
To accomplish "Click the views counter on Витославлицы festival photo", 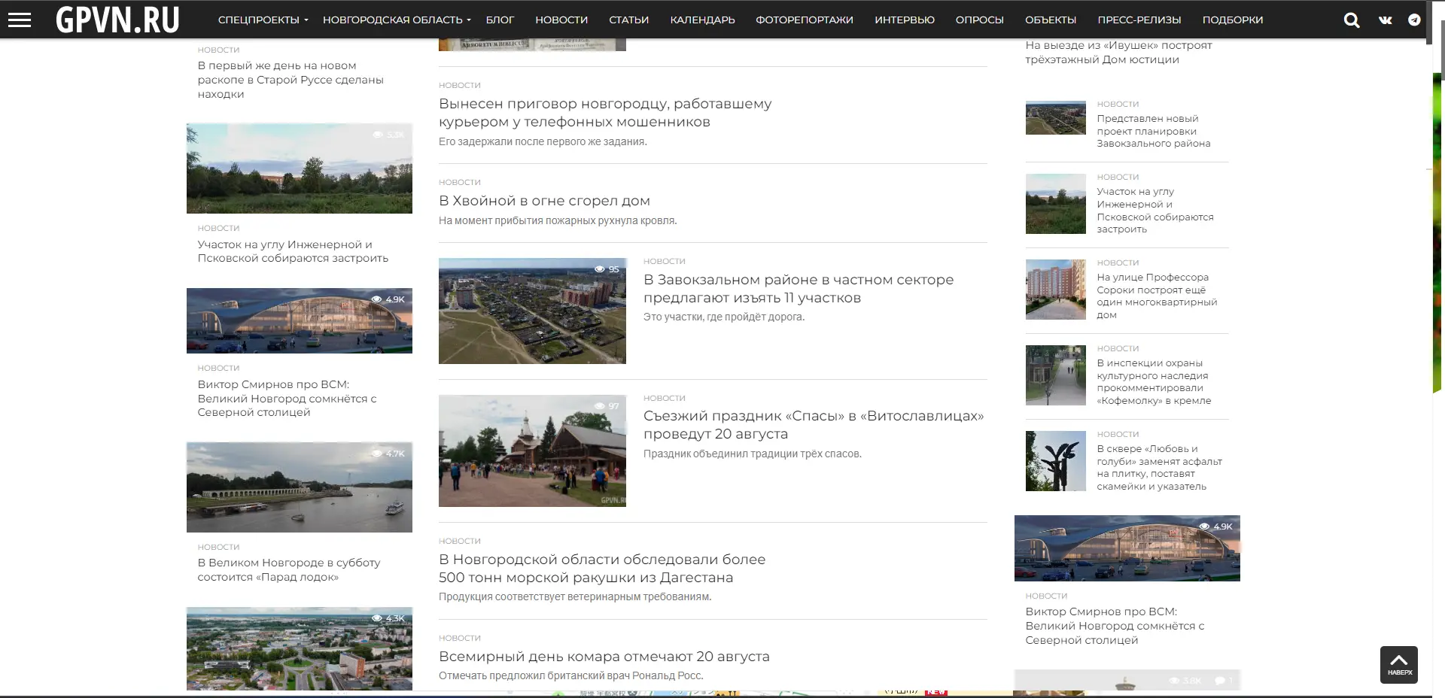I will [x=607, y=406].
